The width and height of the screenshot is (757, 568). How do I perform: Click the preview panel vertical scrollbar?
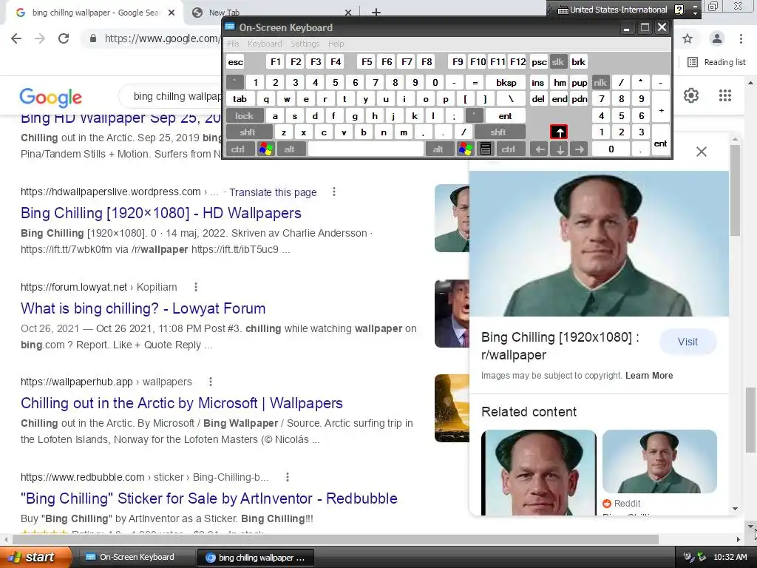pos(735,190)
